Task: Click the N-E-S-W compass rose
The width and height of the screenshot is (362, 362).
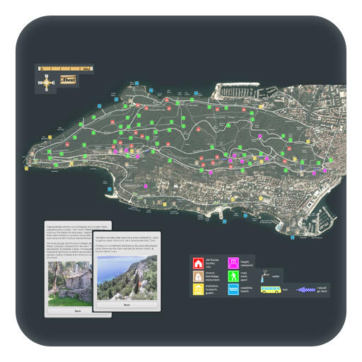Action: (47, 83)
